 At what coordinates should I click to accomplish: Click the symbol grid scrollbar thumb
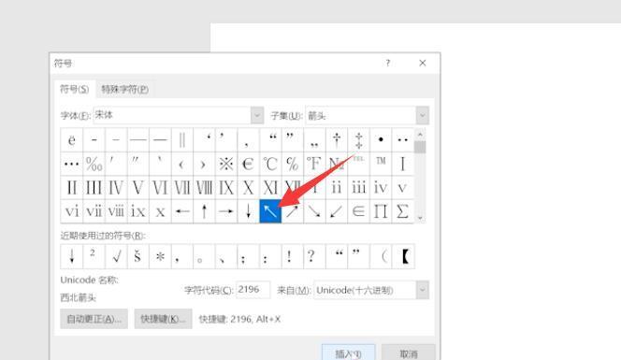point(420,148)
